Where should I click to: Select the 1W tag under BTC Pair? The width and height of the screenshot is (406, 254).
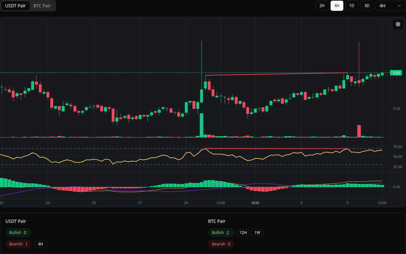coord(257,233)
